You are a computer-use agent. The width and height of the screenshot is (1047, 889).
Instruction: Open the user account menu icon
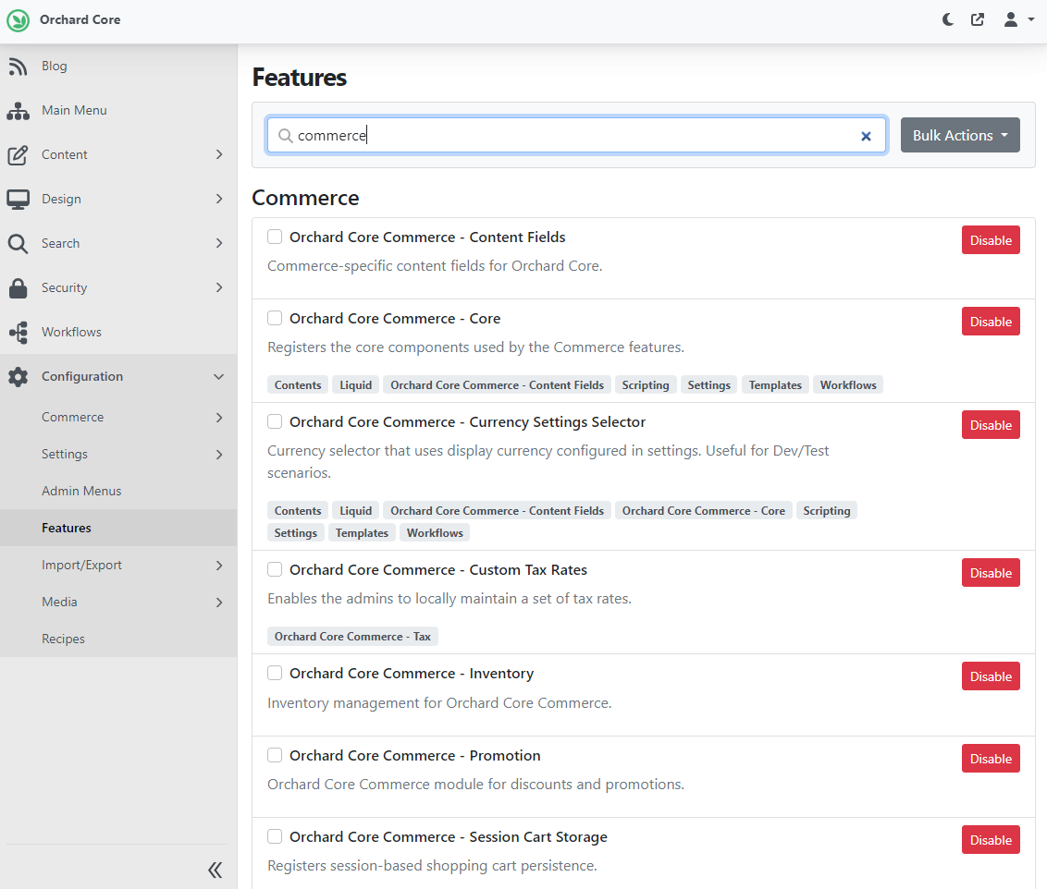(x=1011, y=19)
